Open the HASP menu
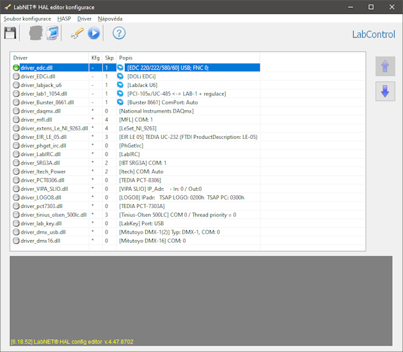Viewport: 403px width, 352px height. pyautogui.click(x=64, y=19)
